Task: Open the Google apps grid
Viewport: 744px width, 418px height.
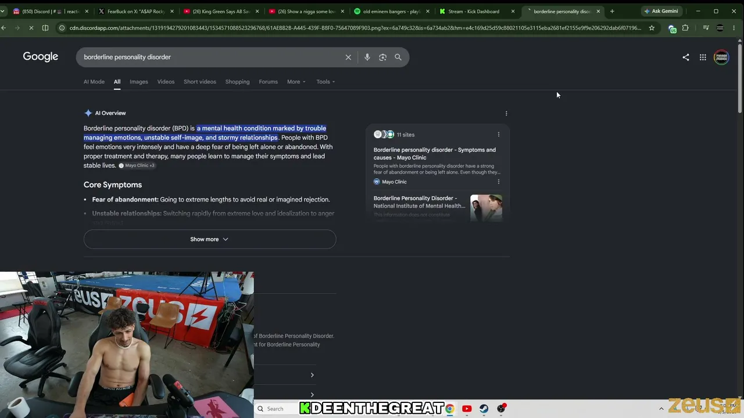Action: point(703,57)
